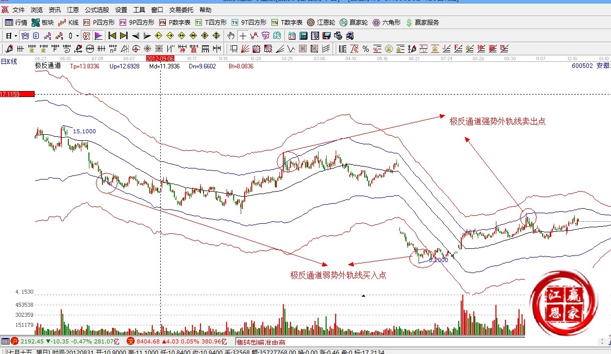The image size is (611, 354).
Task: Open the 公式选股 formula stock picker menu
Action: click(x=96, y=10)
